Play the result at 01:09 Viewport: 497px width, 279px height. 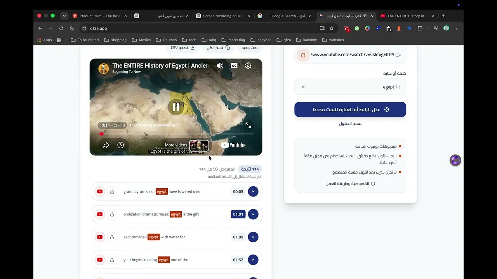click(253, 237)
